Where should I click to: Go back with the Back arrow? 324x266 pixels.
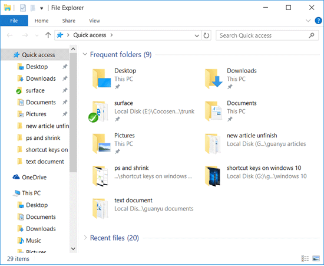[x=9, y=35]
